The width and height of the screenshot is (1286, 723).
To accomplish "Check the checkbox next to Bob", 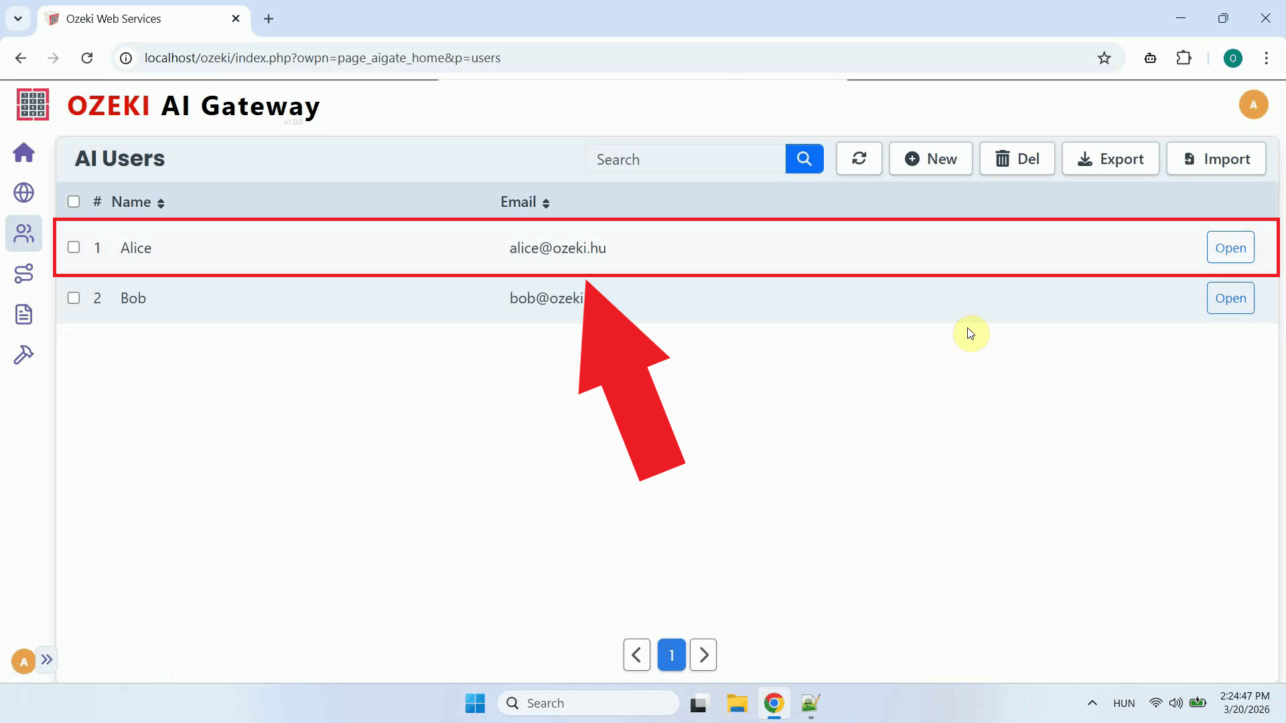I will pyautogui.click(x=74, y=298).
